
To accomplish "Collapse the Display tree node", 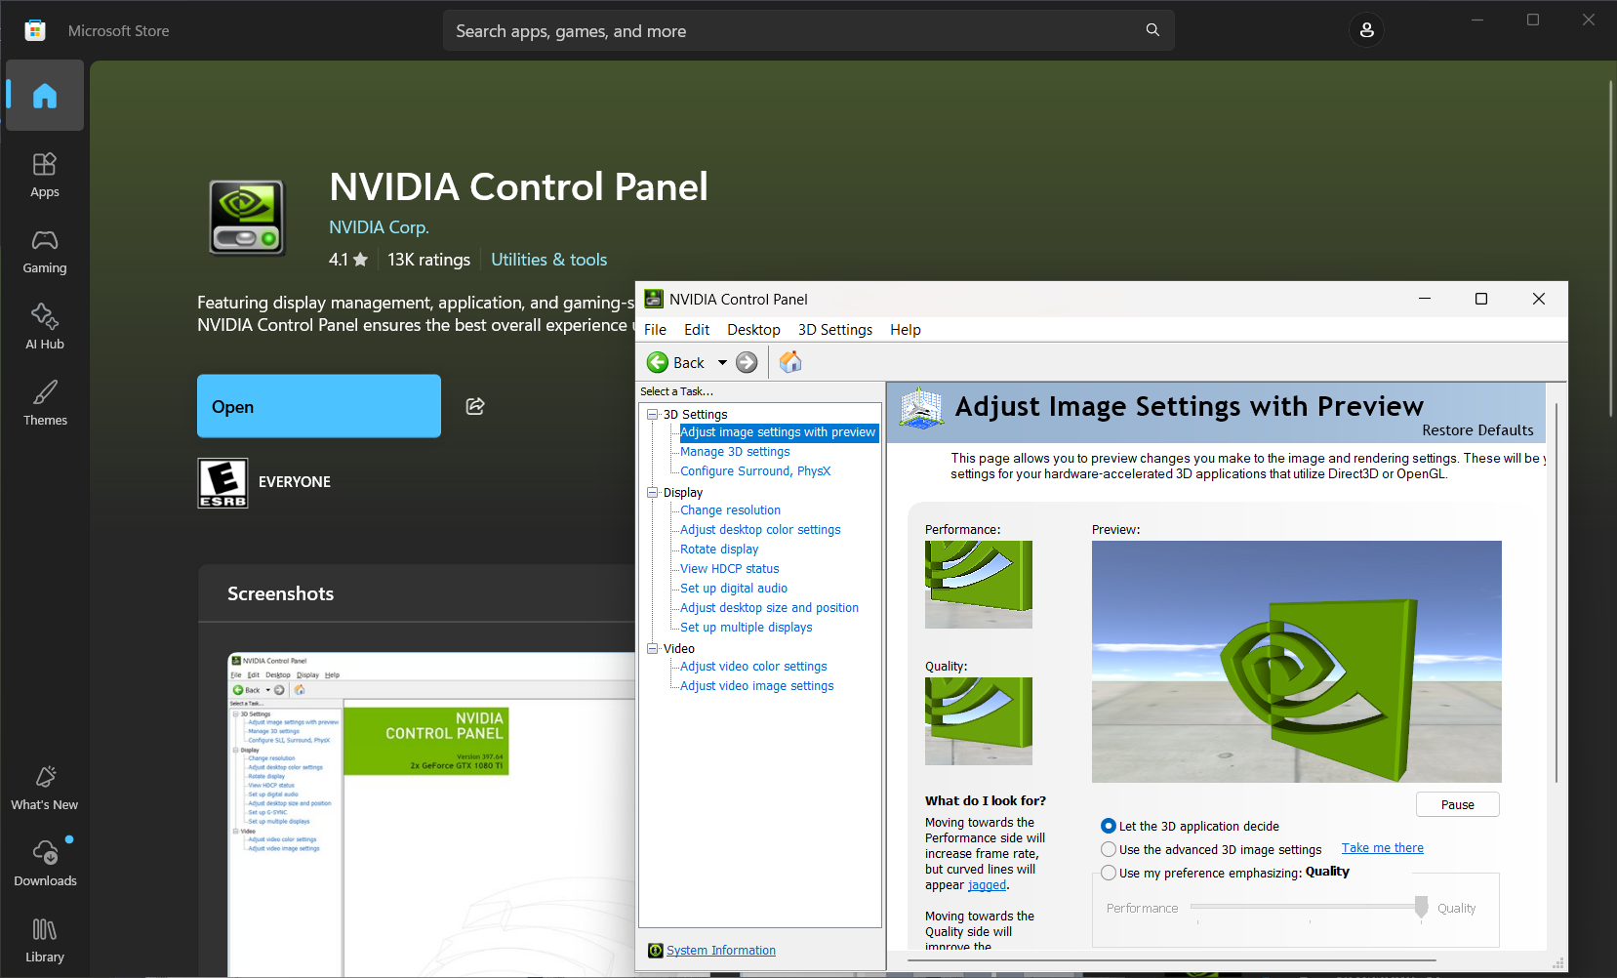I will click(x=653, y=492).
